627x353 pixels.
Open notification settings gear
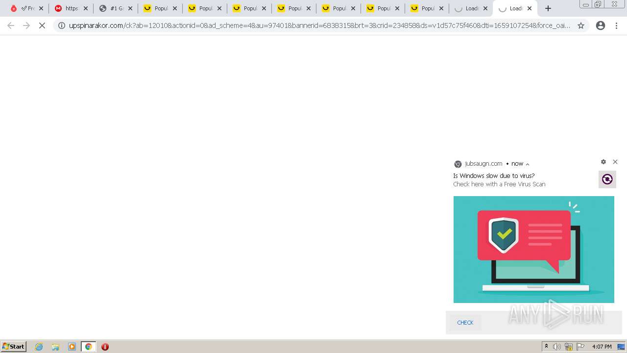click(x=603, y=162)
